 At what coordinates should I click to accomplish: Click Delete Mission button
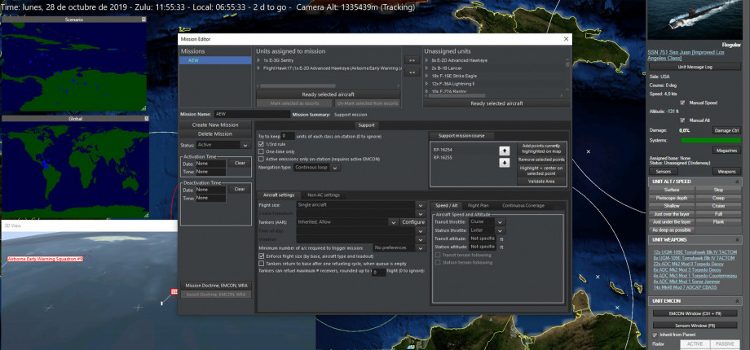coord(215,134)
